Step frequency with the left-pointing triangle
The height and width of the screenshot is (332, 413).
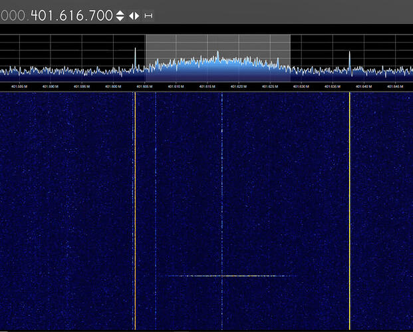click(x=131, y=16)
